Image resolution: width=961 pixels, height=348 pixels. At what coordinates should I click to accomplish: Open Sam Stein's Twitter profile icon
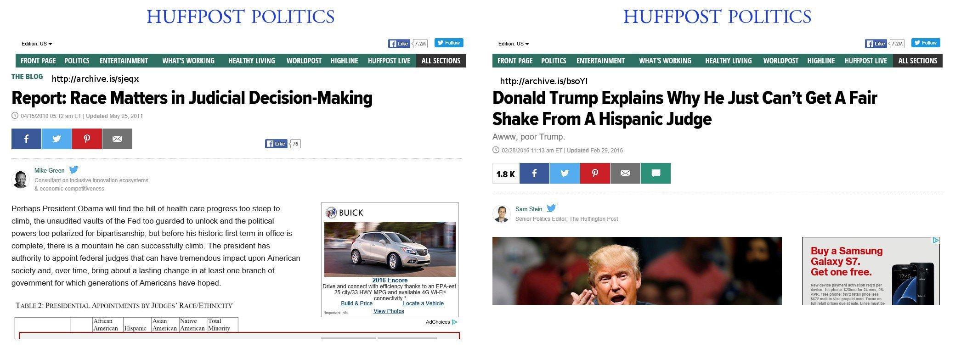[551, 208]
